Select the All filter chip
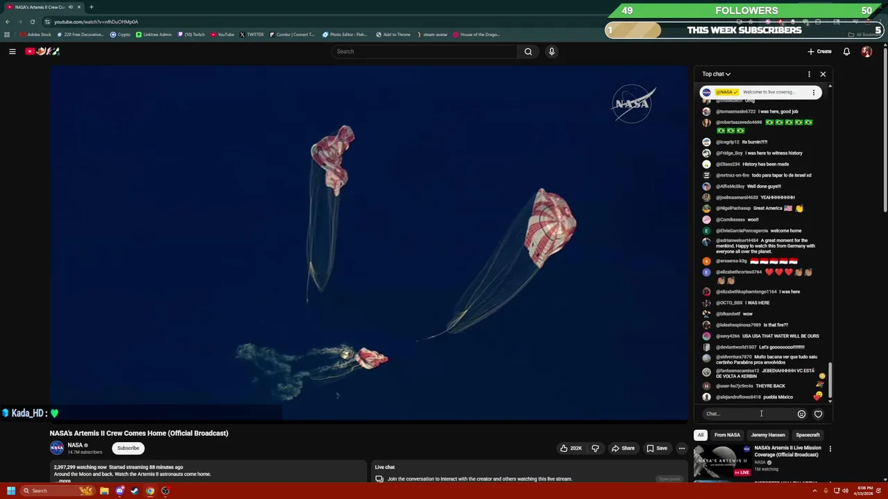The image size is (888, 499). pos(701,435)
